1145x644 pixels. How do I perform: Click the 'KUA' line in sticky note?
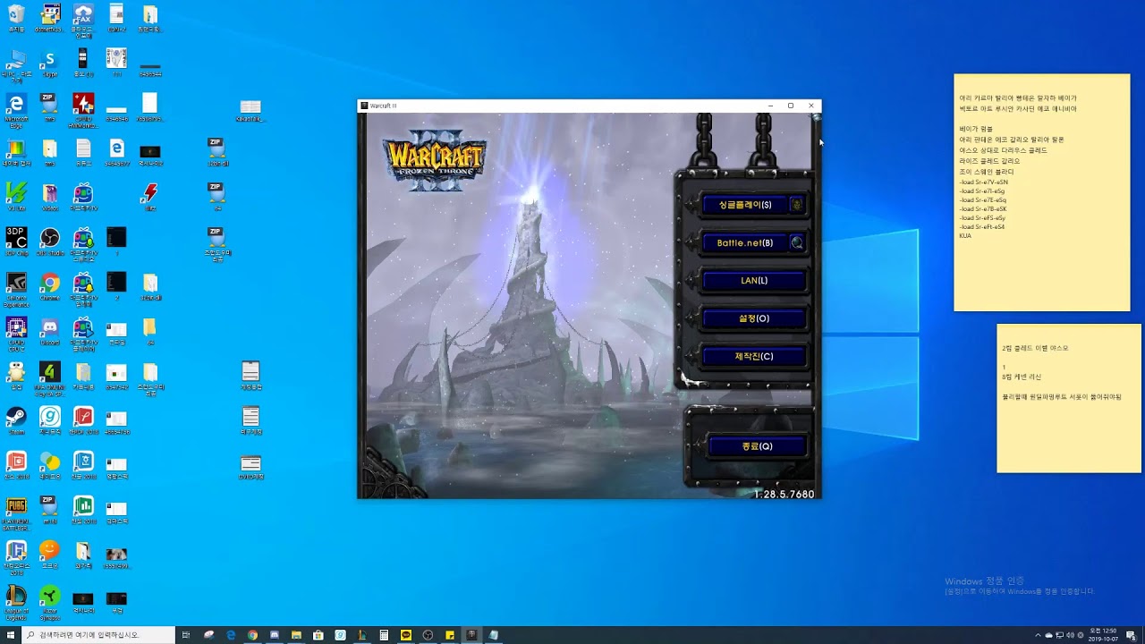965,236
